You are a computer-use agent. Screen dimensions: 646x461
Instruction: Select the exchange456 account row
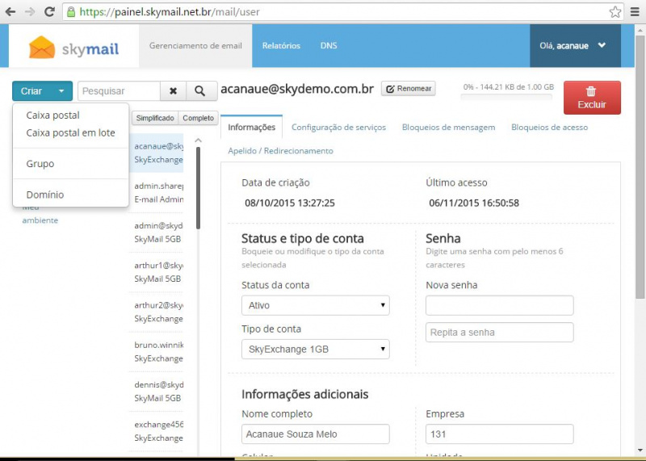click(157, 431)
